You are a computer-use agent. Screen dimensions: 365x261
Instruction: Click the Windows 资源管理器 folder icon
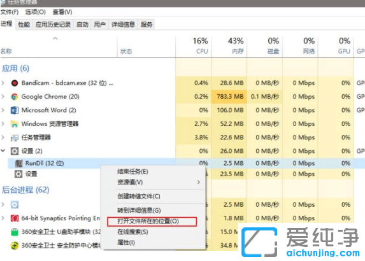(15, 124)
